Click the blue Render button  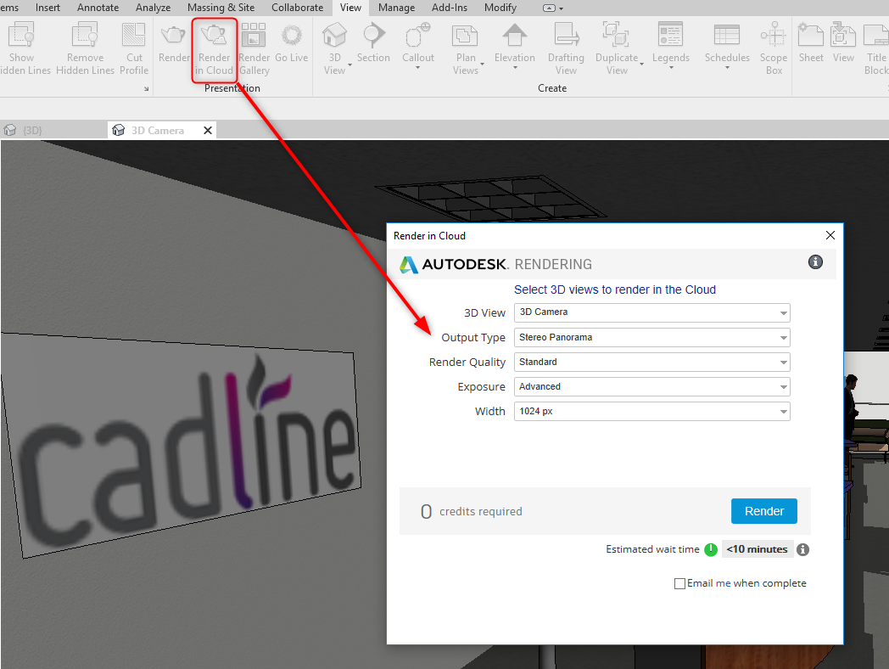pyautogui.click(x=763, y=511)
